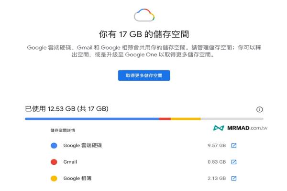Click the red segment of storage bar
Screen dimensions: 287x191
click(165, 119)
